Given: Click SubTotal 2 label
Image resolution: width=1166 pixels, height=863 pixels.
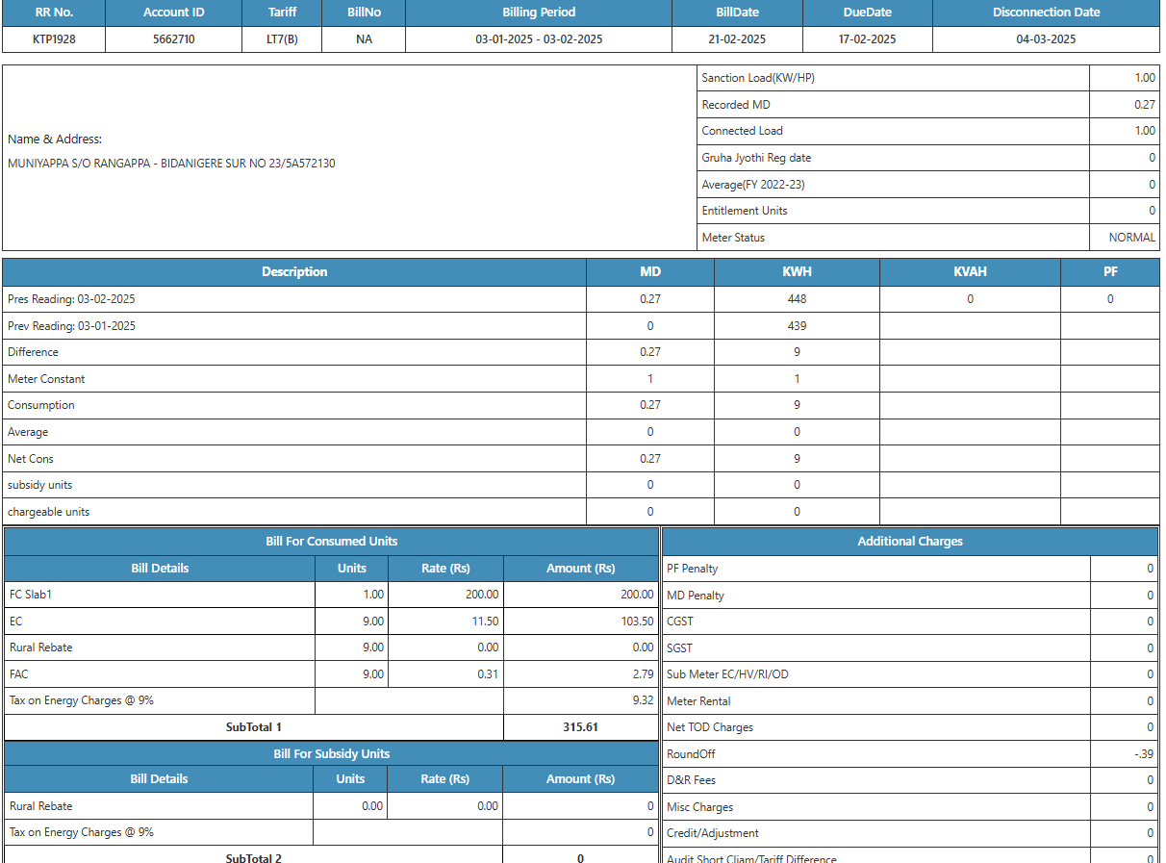Looking at the screenshot, I should pos(254,858).
